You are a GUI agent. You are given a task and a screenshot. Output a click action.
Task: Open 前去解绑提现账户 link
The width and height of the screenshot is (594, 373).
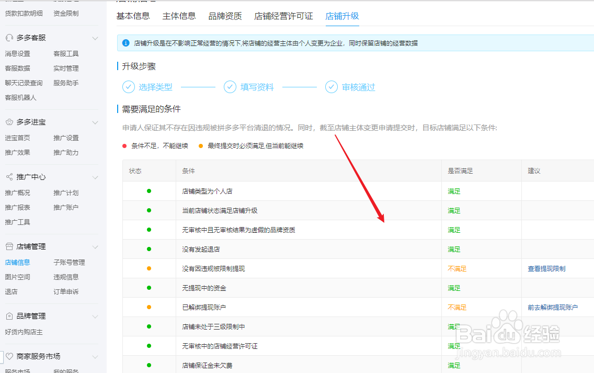pyautogui.click(x=553, y=308)
